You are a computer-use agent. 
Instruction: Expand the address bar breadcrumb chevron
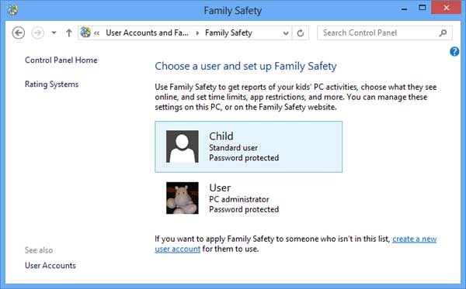tap(96, 33)
